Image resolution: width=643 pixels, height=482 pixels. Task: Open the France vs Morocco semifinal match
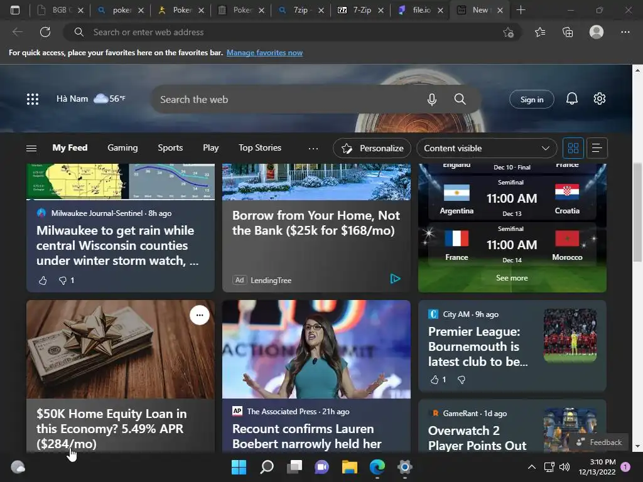point(512,245)
